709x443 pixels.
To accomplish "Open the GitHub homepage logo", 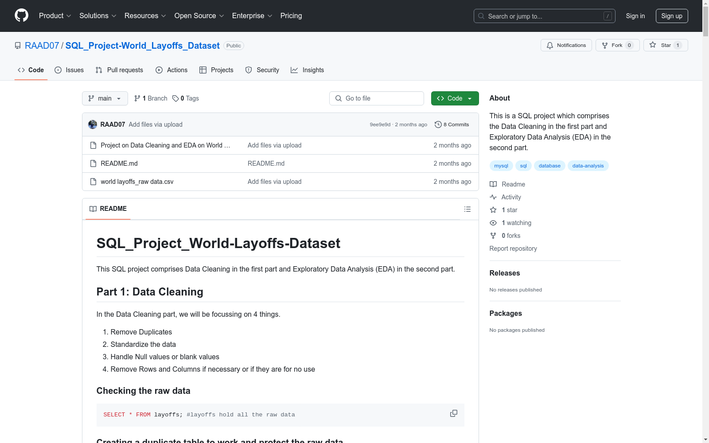I will tap(21, 16).
